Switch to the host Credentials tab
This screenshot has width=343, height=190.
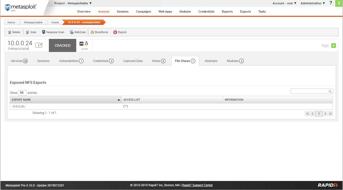pyautogui.click(x=103, y=61)
